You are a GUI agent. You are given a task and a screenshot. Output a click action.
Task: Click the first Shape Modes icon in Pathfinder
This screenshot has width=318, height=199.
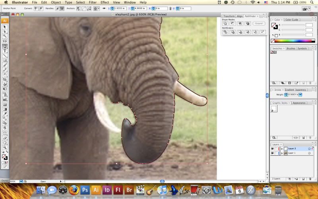pyautogui.click(x=225, y=23)
